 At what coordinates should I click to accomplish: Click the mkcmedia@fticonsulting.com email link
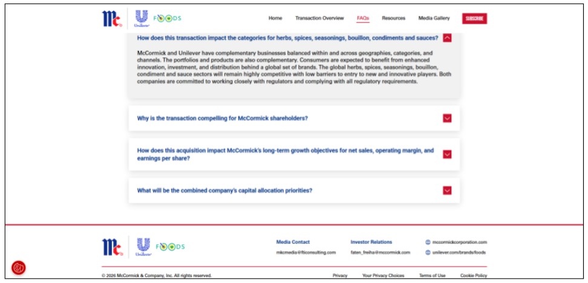pos(305,252)
